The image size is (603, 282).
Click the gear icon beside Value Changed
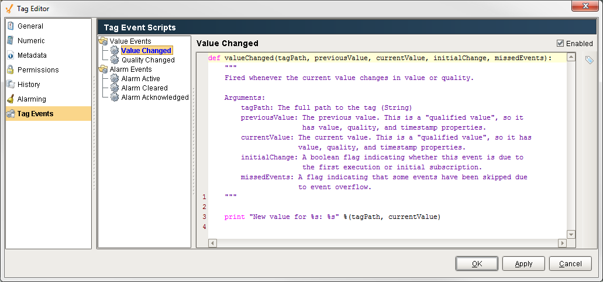pos(115,50)
